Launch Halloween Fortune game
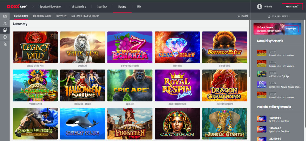 point(82,85)
